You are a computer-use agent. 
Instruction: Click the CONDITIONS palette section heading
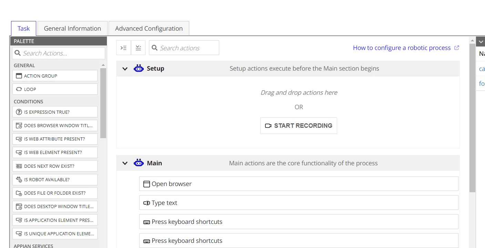pyautogui.click(x=28, y=102)
